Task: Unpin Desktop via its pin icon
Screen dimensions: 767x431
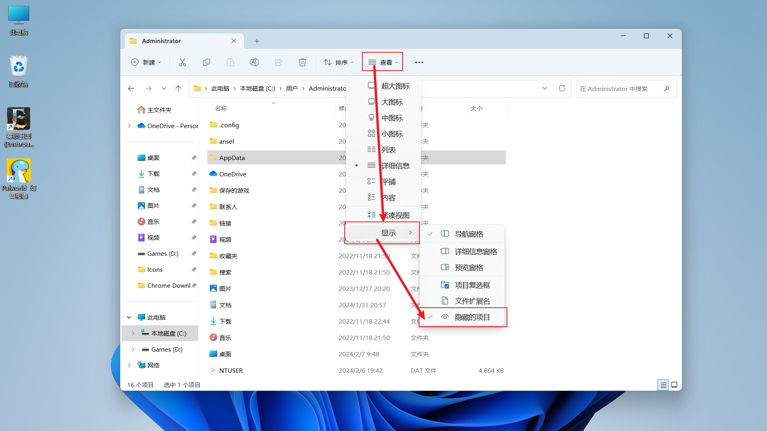Action: click(194, 158)
